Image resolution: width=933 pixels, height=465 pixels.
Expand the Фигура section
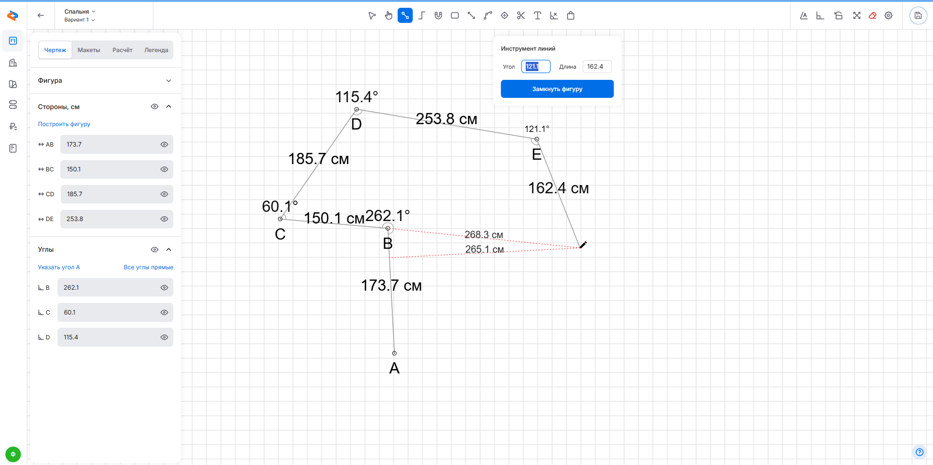(x=168, y=81)
